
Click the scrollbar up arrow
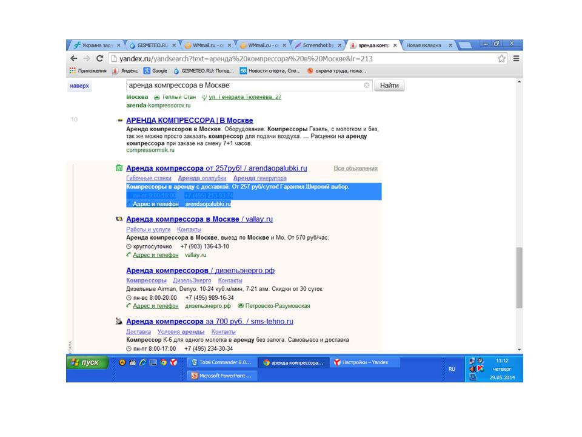(520, 82)
